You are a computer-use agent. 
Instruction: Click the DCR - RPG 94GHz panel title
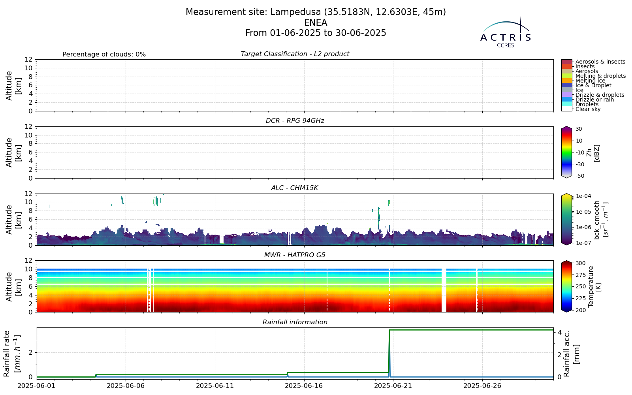pyautogui.click(x=295, y=121)
